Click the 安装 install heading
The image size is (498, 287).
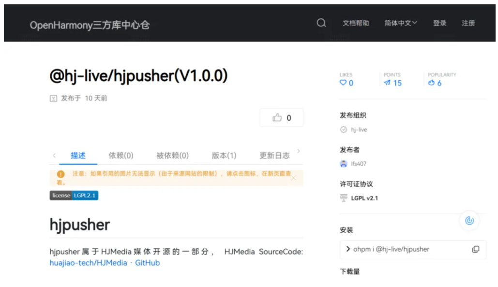346,230
